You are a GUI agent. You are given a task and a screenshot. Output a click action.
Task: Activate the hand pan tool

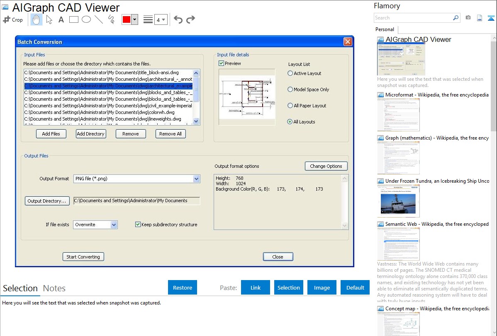(x=37, y=19)
